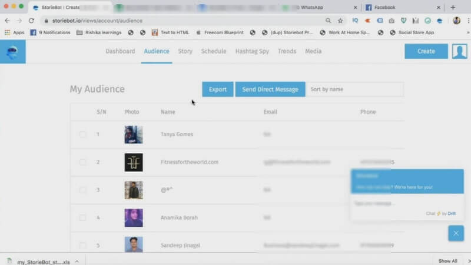The image size is (471, 265).
Task: Open the Schedule tab
Action: coord(214,51)
